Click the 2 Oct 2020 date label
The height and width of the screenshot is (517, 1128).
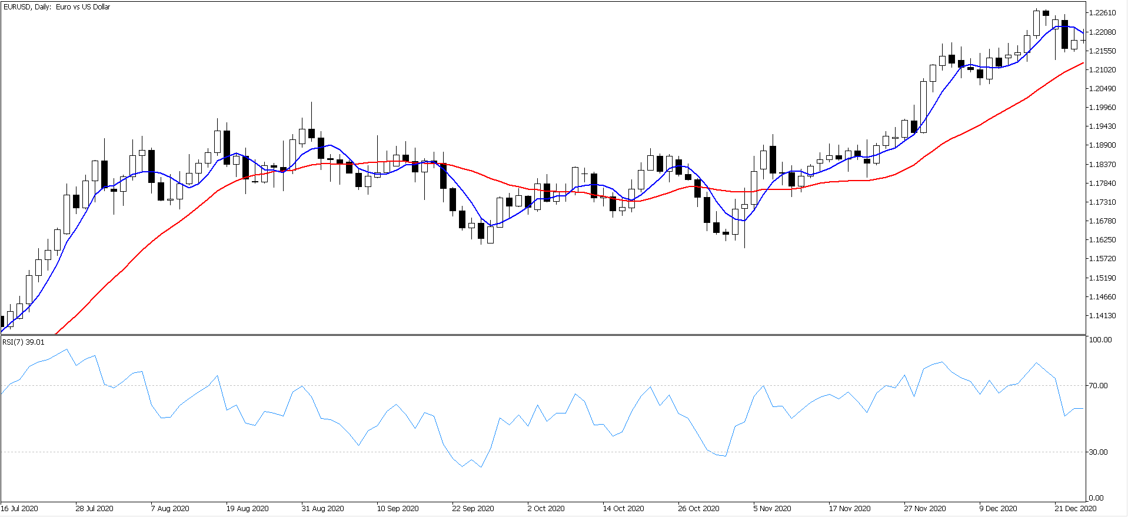546,508
